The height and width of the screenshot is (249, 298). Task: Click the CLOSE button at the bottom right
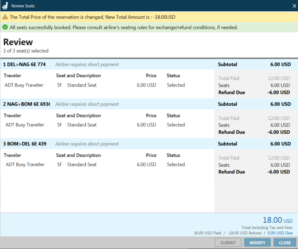click(x=285, y=243)
